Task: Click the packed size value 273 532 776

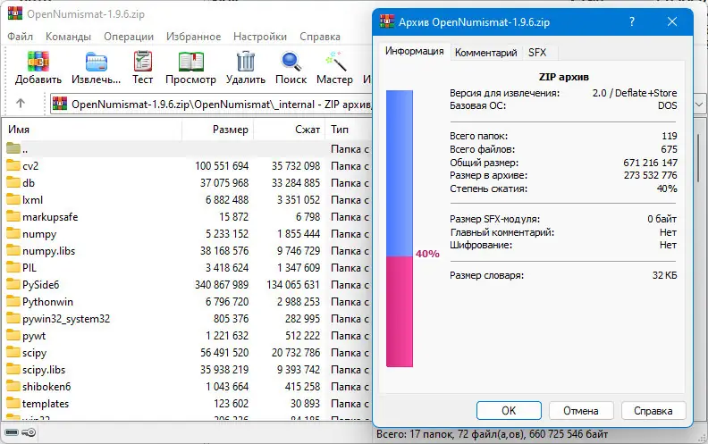Action: tap(650, 175)
